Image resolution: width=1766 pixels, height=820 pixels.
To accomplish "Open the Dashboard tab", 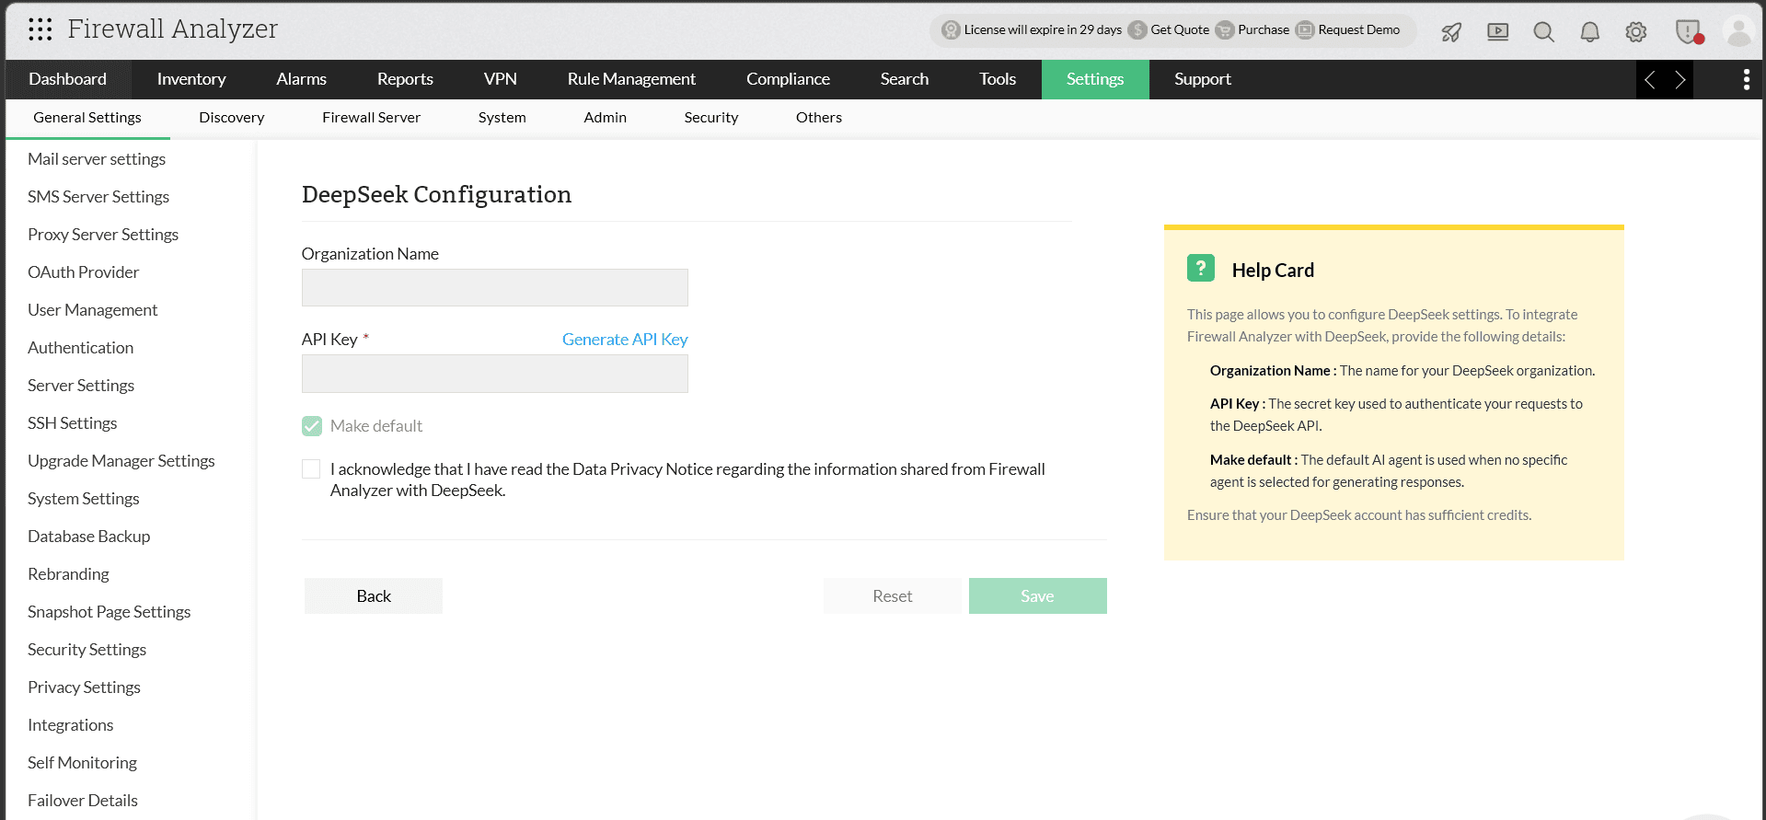I will click(x=68, y=79).
